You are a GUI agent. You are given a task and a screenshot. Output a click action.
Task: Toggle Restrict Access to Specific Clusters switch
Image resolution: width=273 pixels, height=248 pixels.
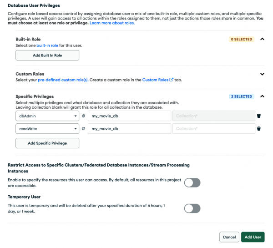coord(192,182)
